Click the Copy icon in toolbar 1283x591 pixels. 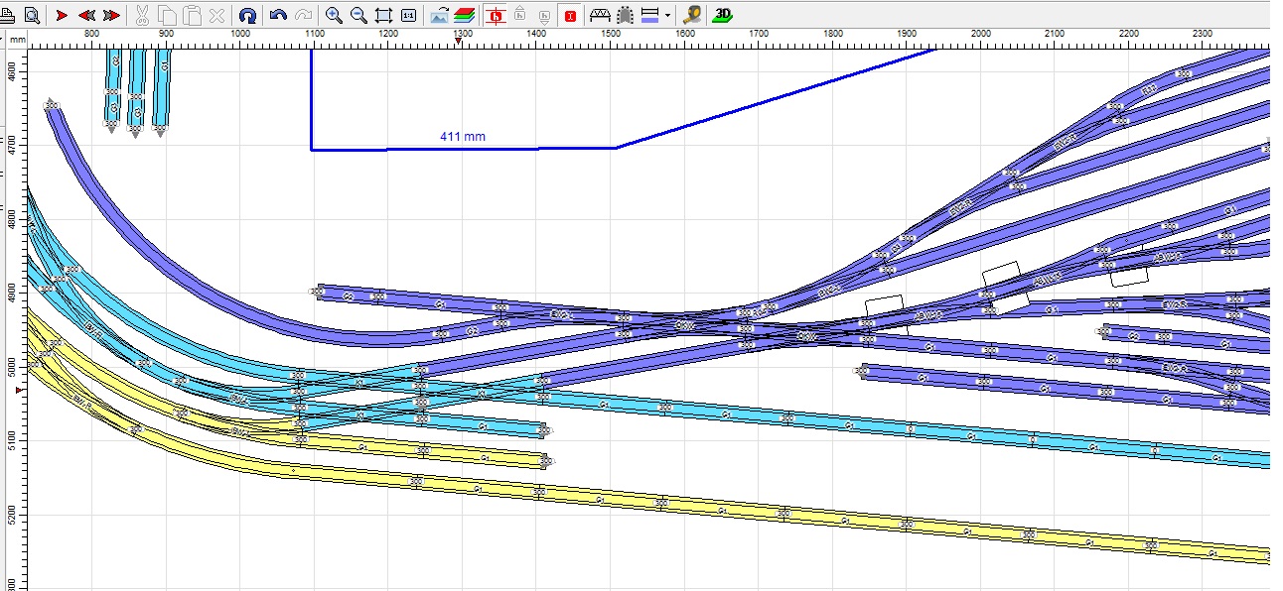167,15
